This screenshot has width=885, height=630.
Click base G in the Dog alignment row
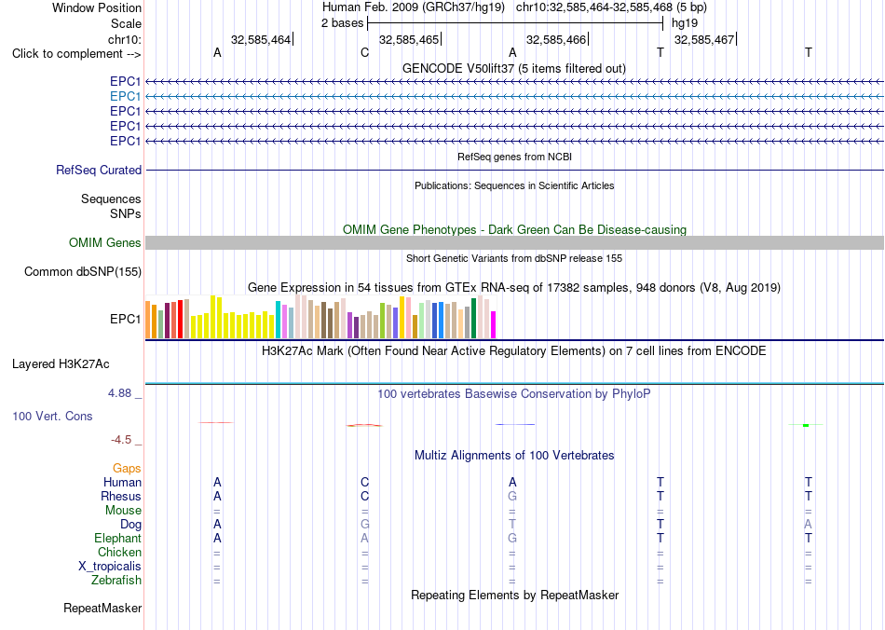364,525
